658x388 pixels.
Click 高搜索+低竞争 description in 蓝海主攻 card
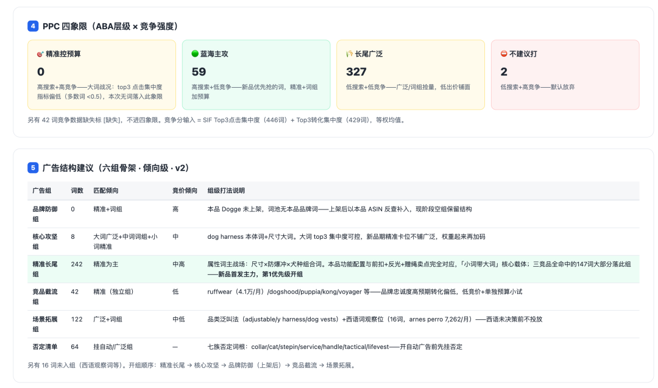pyautogui.click(x=254, y=92)
